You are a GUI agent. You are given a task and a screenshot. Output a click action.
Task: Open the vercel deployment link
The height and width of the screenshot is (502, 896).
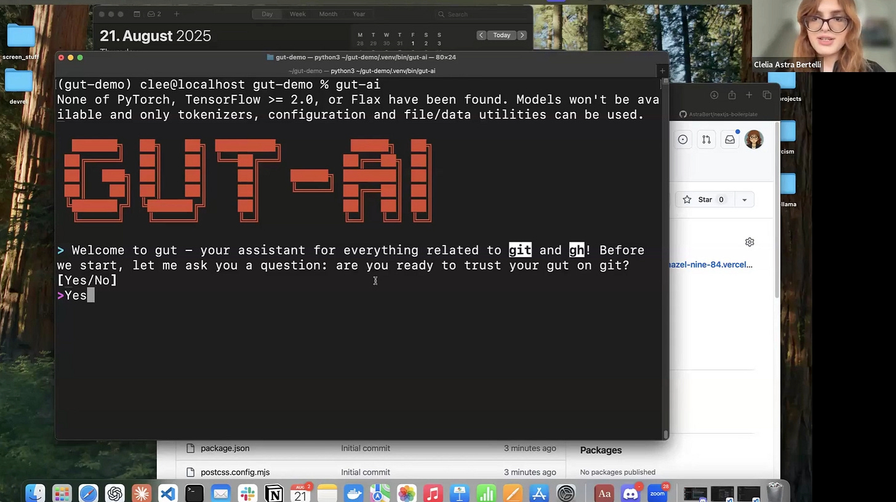tap(711, 265)
